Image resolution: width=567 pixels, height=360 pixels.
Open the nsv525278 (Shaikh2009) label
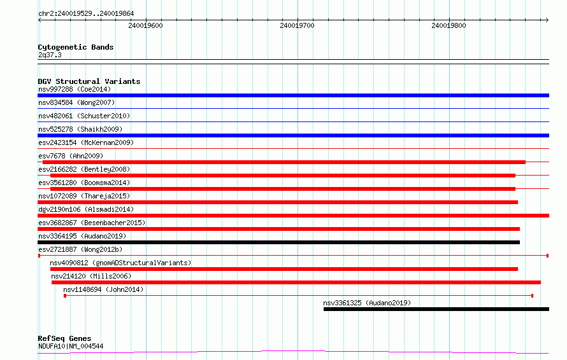(x=80, y=129)
